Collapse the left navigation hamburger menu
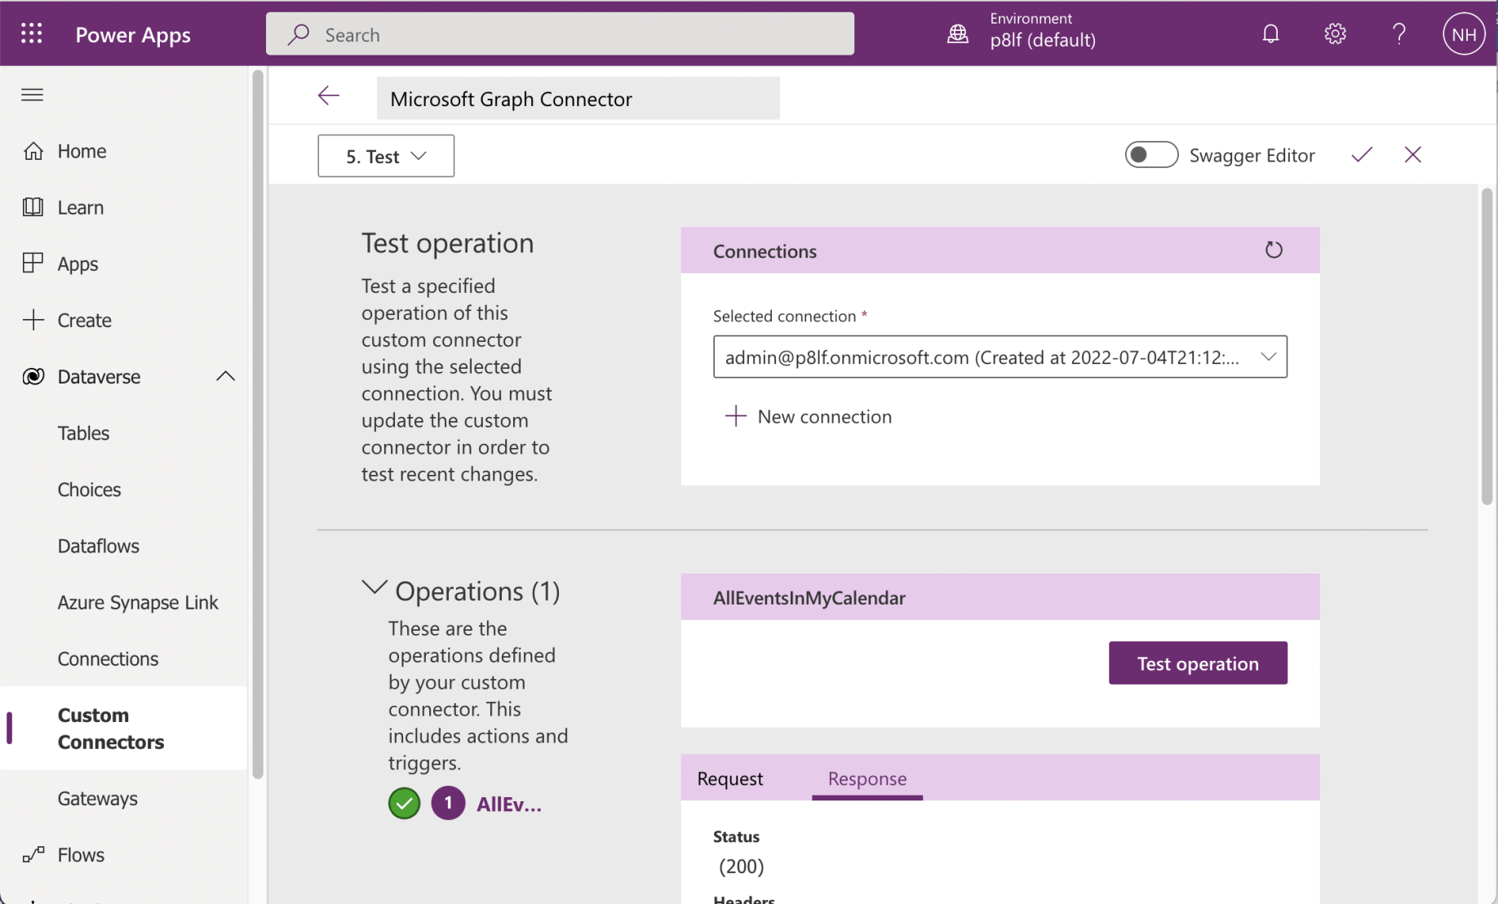 tap(33, 95)
